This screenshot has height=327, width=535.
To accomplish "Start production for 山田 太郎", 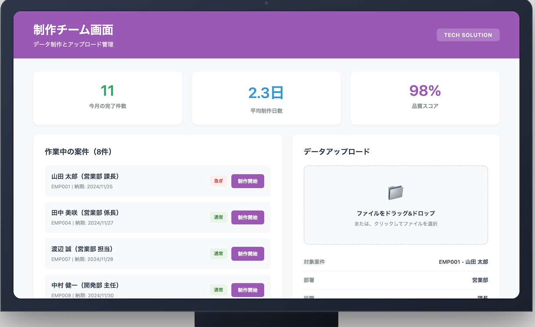I will point(248,181).
